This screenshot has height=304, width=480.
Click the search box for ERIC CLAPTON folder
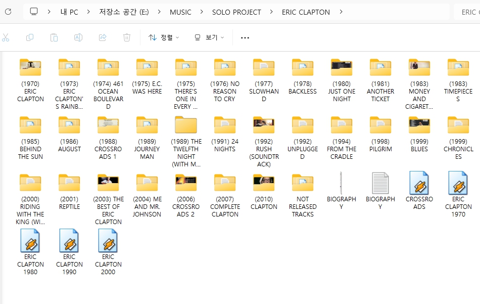[x=467, y=12]
